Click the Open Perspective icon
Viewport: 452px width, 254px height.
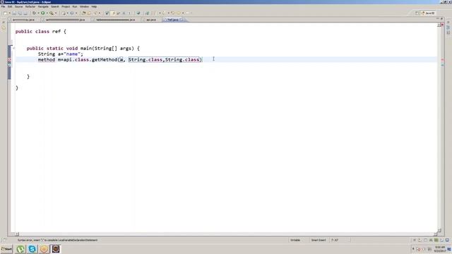click(417, 13)
